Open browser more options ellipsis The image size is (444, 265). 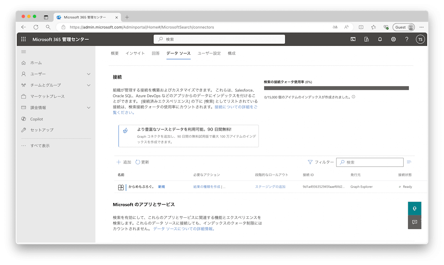pos(421,27)
